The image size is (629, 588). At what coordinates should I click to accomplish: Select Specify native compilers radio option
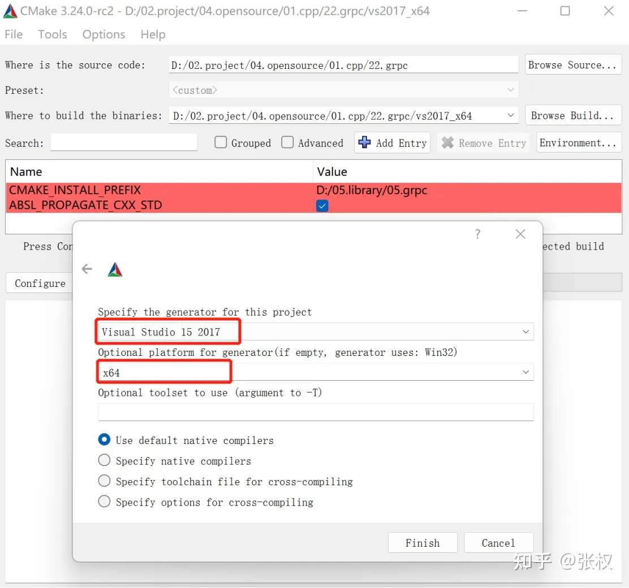click(105, 461)
